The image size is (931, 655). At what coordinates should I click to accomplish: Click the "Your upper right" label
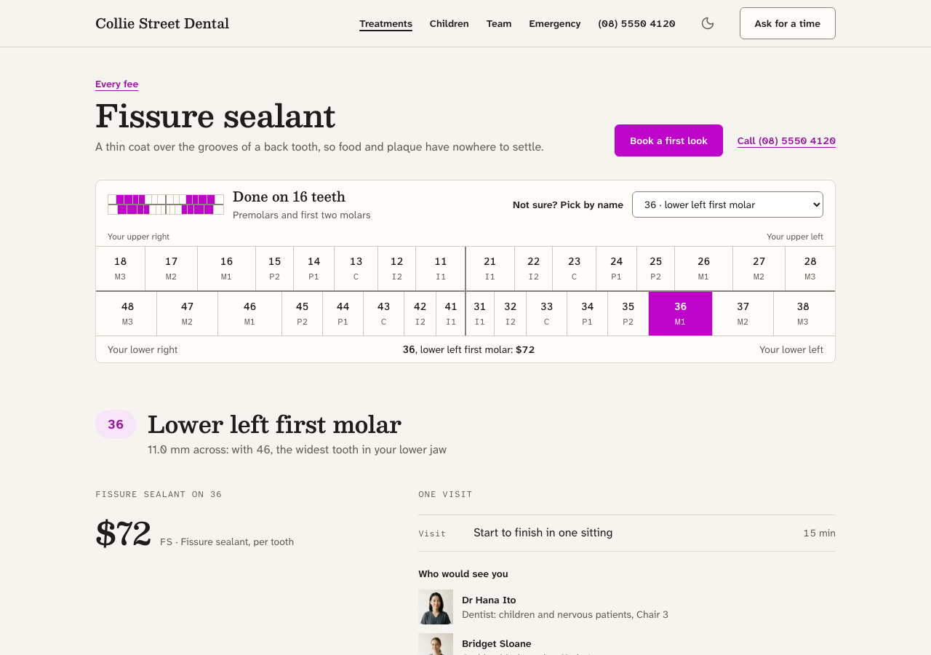138,237
